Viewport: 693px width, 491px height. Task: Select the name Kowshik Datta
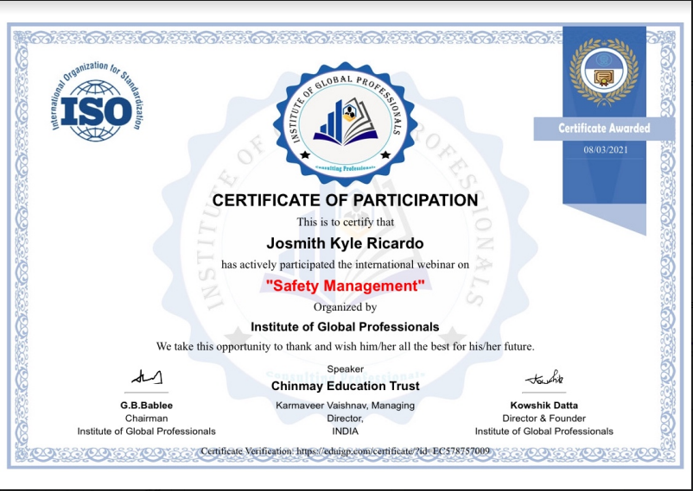544,406
